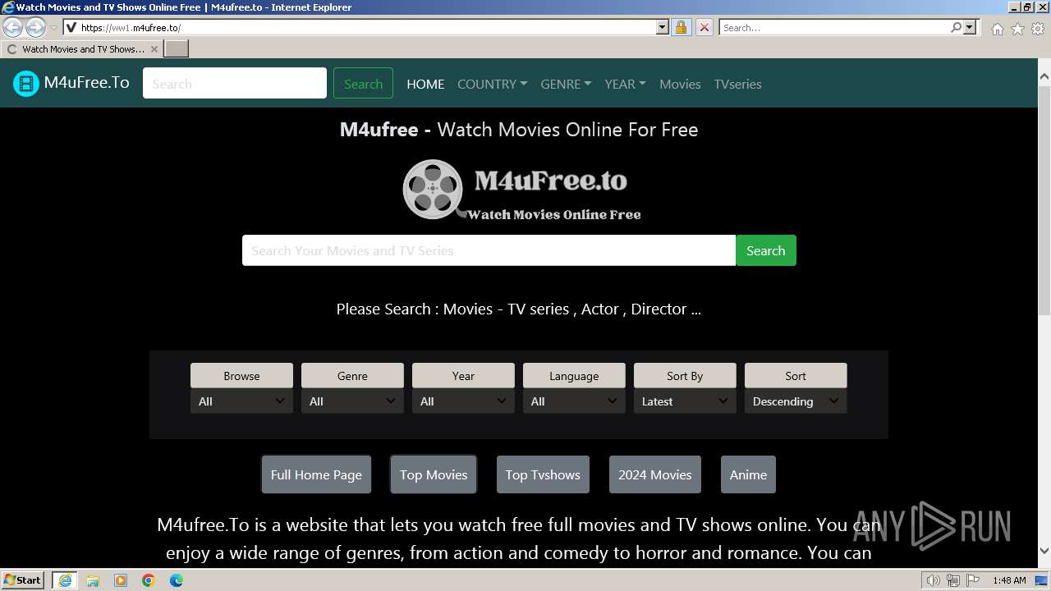Open the media player taskbar icon
Image resolution: width=1051 pixels, height=591 pixels.
(121, 580)
